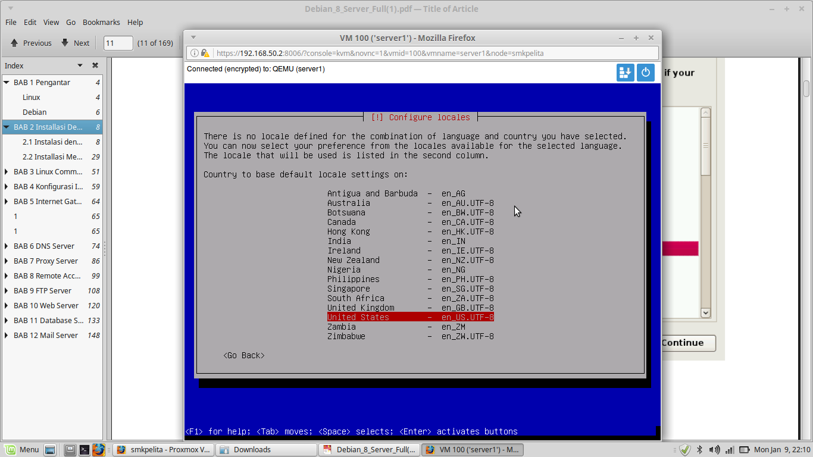
Task: Go to the next PDF page
Action: 75,43
